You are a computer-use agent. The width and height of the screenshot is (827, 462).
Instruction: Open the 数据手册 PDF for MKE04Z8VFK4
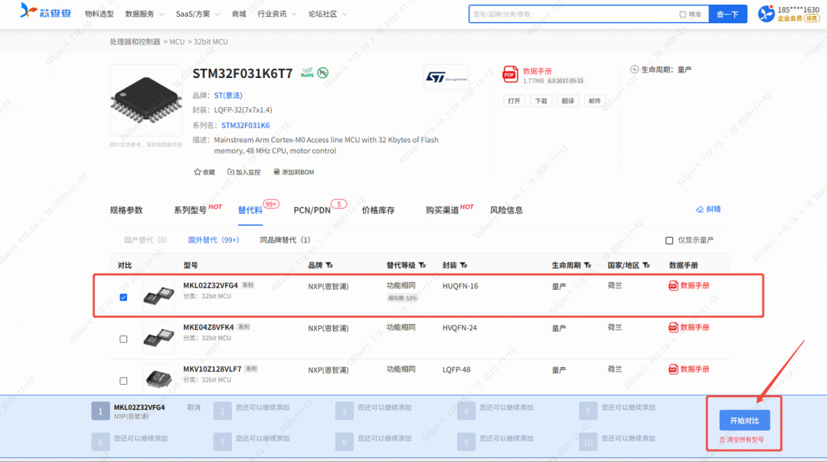pos(674,327)
